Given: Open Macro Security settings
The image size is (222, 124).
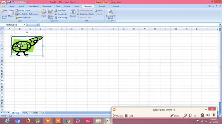Looking at the screenshot, I should click(x=23, y=18).
